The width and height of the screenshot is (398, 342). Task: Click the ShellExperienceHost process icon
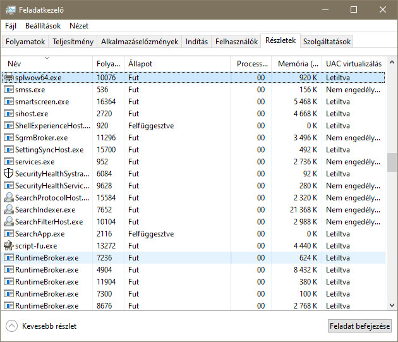click(9, 126)
